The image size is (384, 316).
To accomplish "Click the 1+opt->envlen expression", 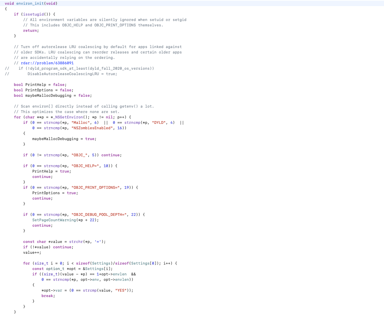I will [112, 274].
